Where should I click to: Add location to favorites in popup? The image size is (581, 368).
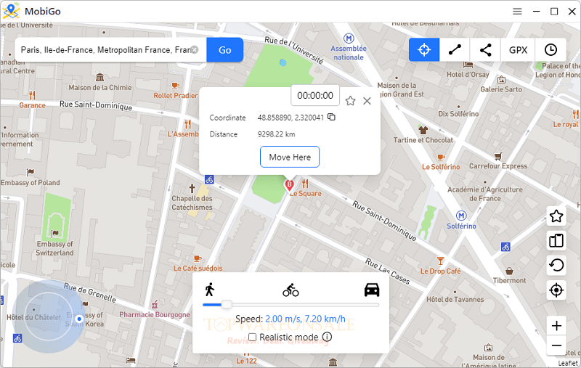coord(350,101)
